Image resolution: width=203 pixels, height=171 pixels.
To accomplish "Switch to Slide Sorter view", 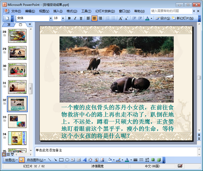I will point(8,154).
